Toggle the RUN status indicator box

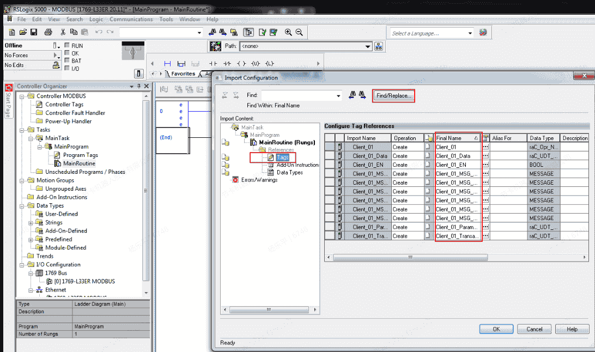67,46
